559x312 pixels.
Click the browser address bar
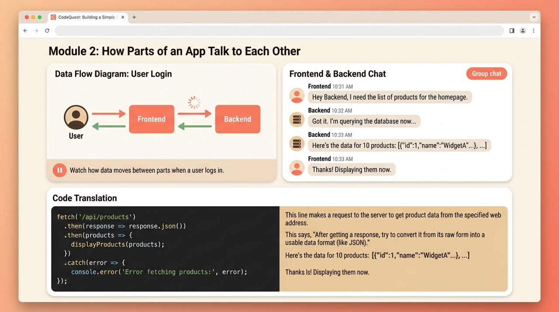coord(279,31)
